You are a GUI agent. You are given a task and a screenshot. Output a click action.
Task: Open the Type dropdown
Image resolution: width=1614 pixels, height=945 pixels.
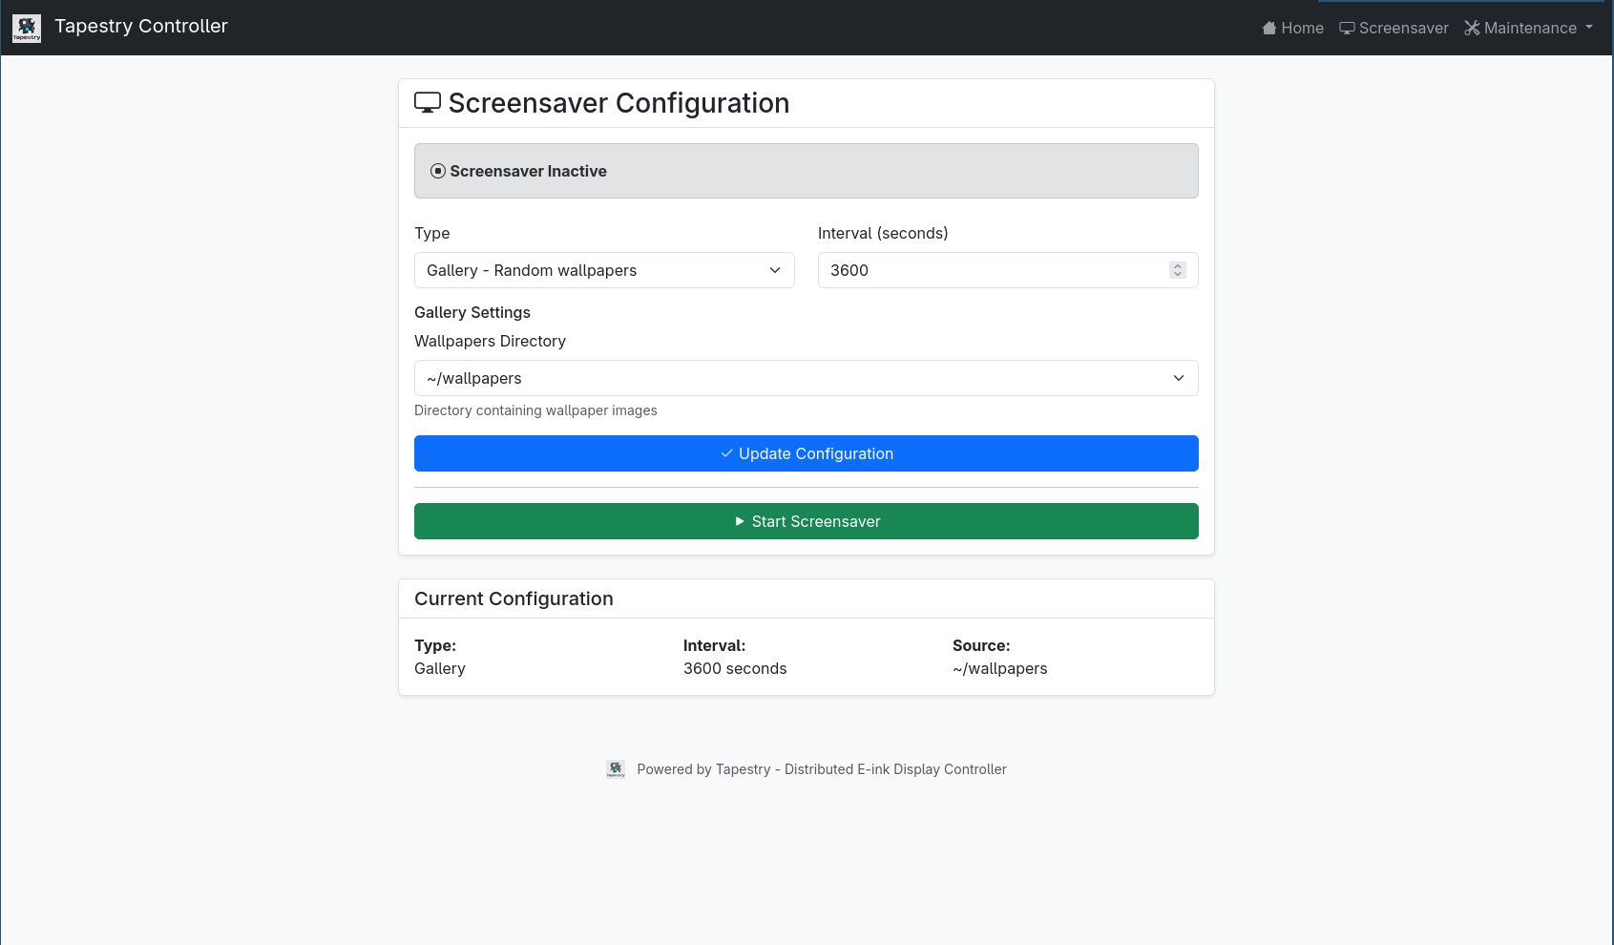coord(604,270)
